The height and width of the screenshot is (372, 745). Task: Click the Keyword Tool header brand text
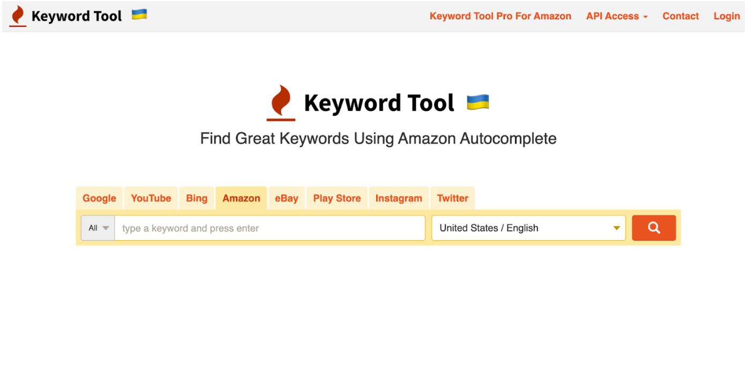(x=77, y=16)
